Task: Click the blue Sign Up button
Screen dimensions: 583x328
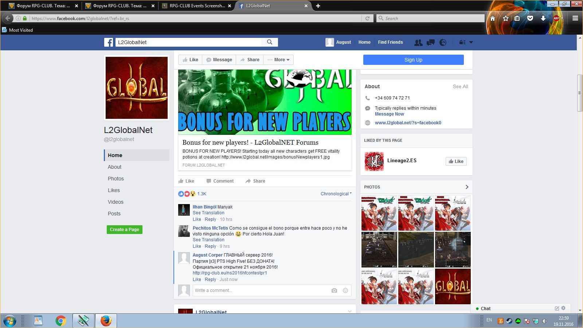Action: (x=413, y=60)
